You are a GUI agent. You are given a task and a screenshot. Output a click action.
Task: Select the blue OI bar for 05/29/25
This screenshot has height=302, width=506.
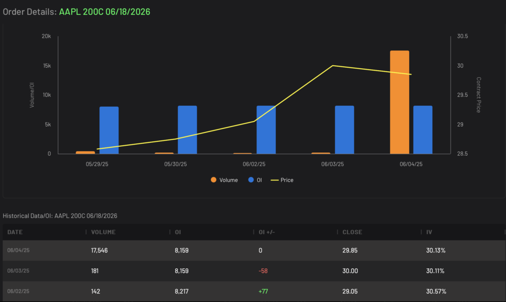click(x=109, y=130)
